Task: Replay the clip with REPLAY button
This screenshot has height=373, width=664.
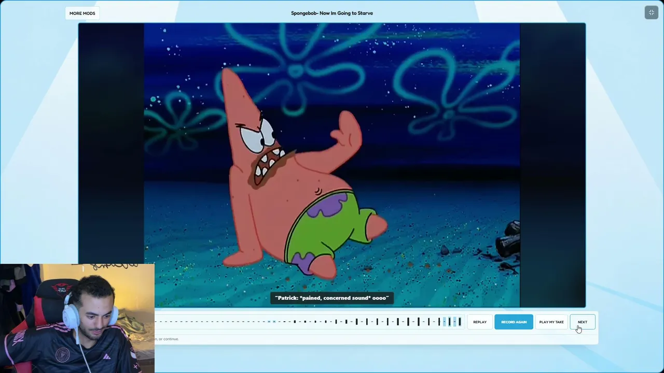Action: tap(480, 322)
